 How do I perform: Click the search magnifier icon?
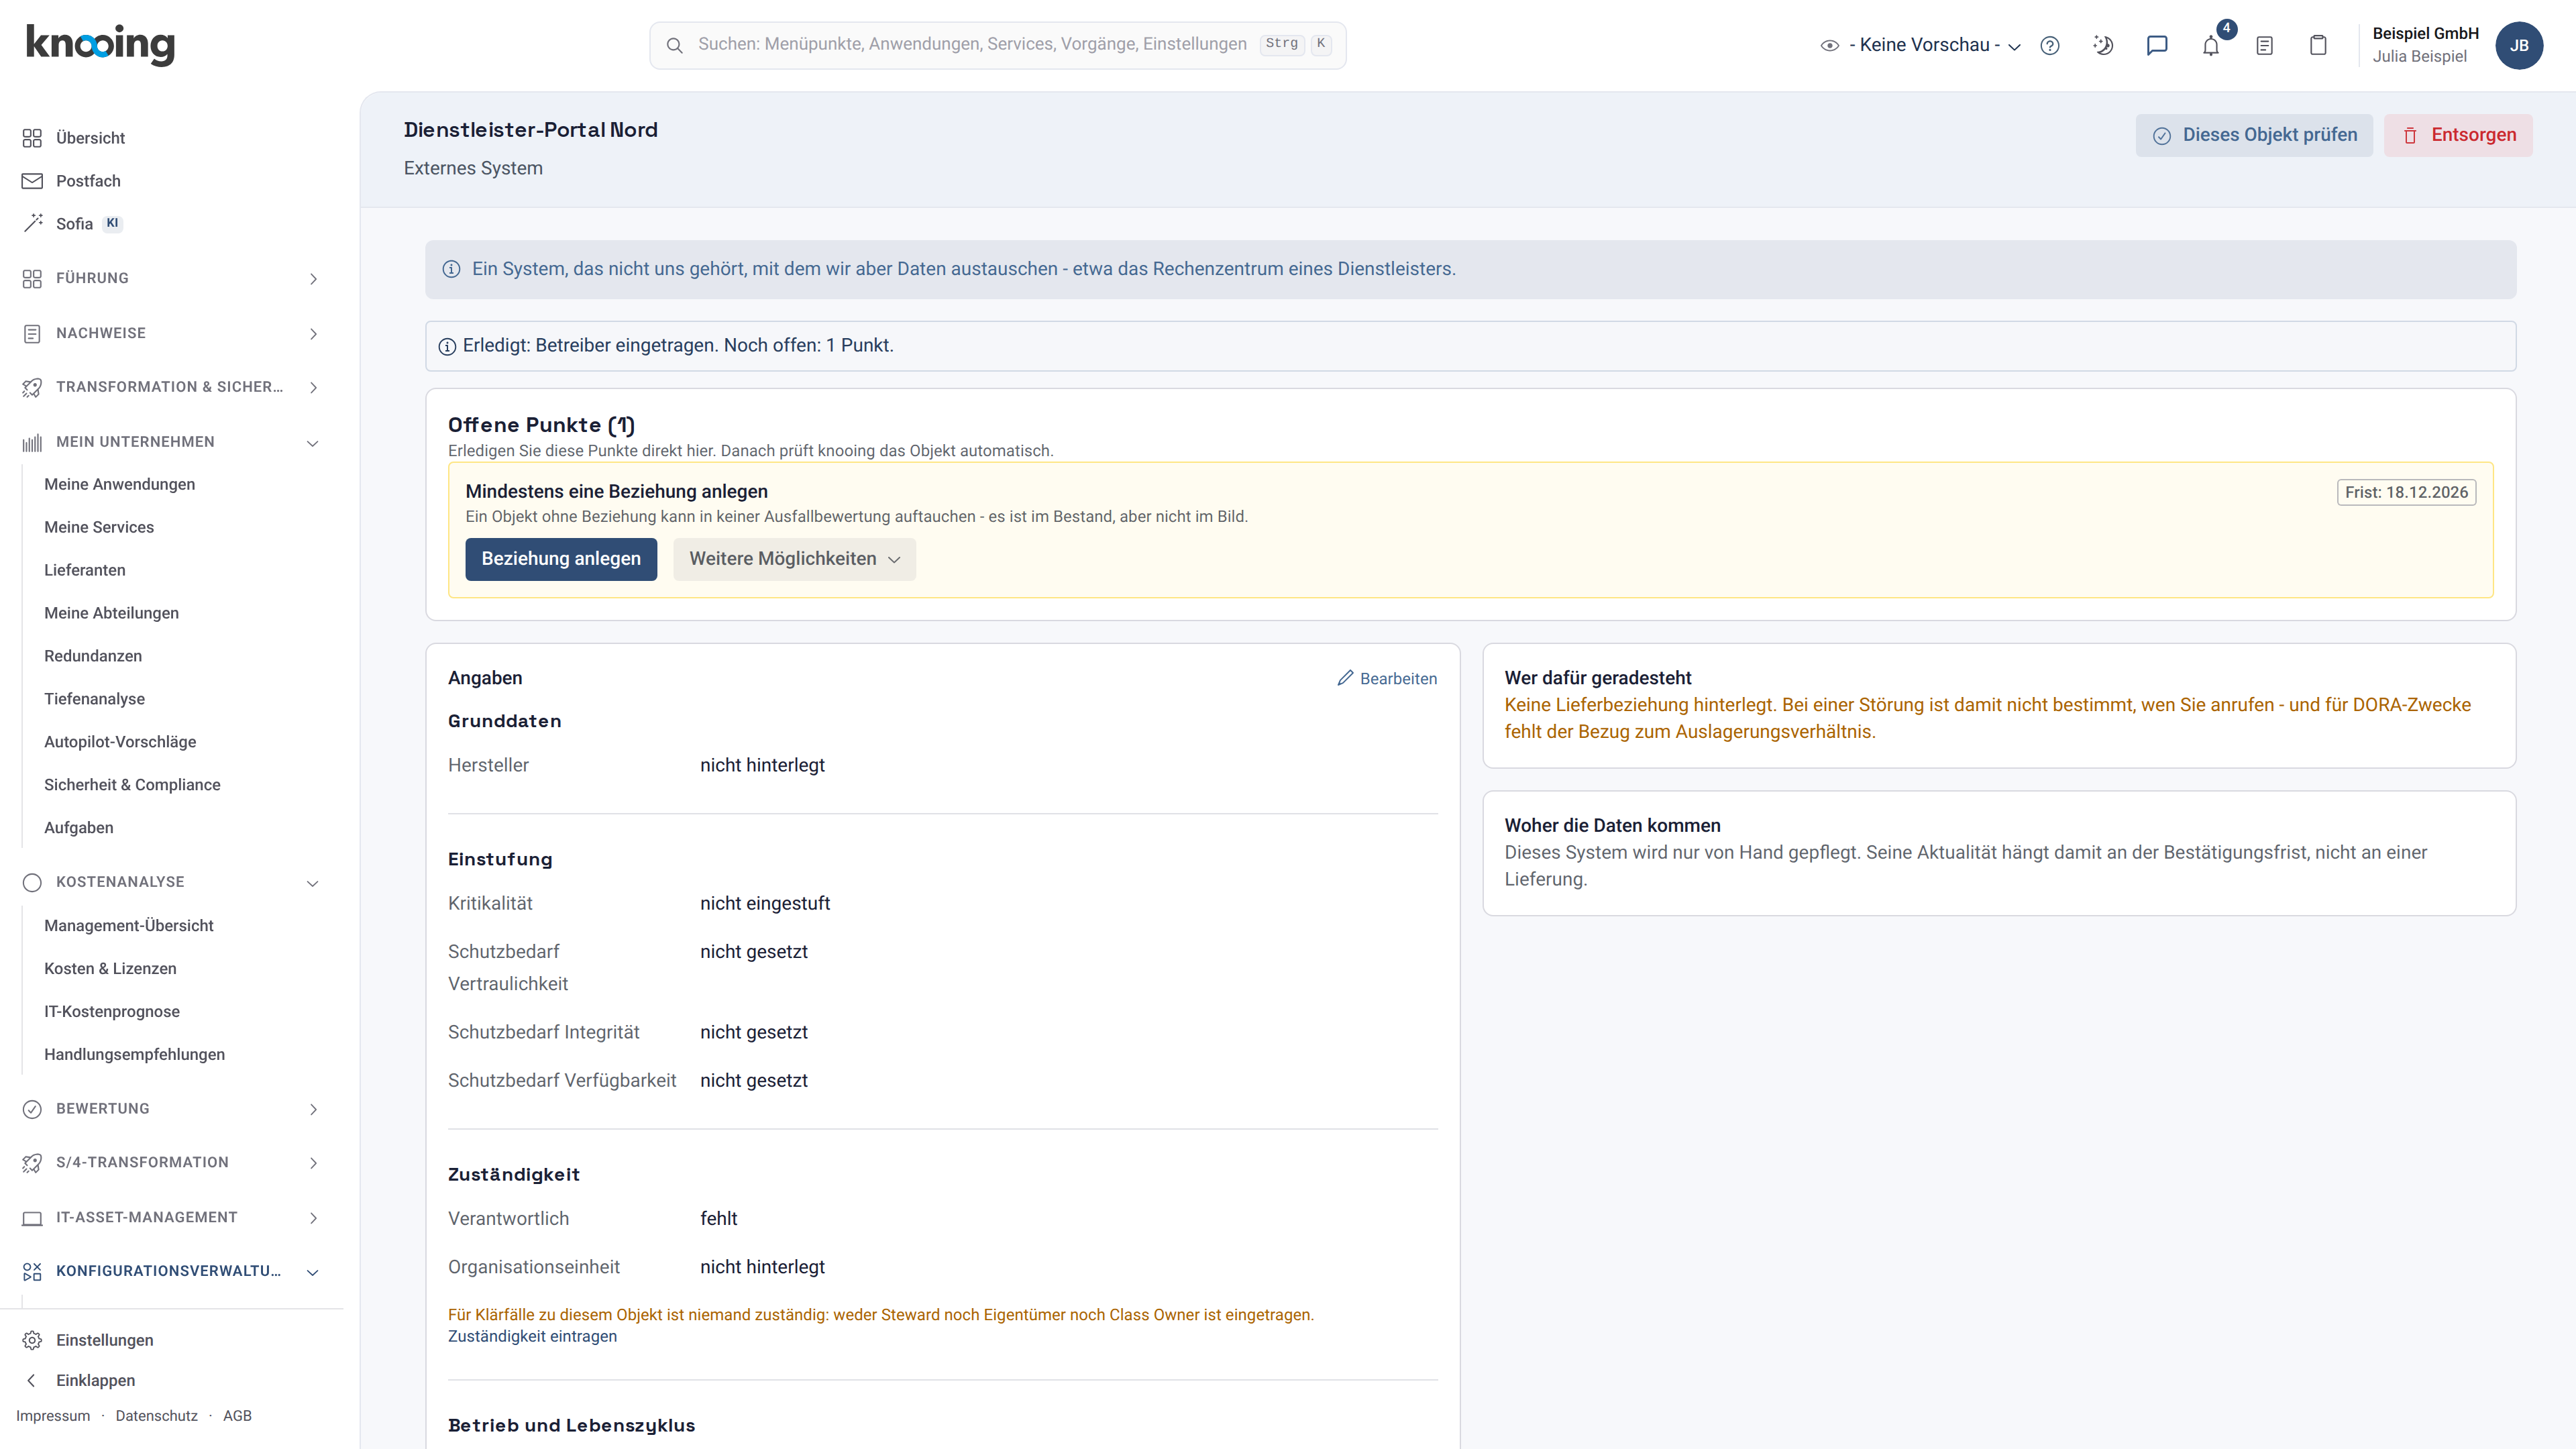675,45
